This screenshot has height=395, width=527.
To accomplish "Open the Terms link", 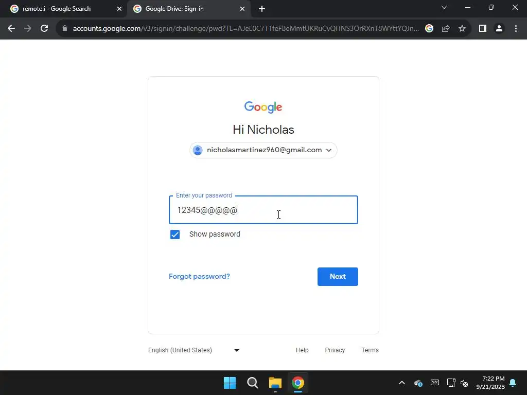I will [370, 350].
